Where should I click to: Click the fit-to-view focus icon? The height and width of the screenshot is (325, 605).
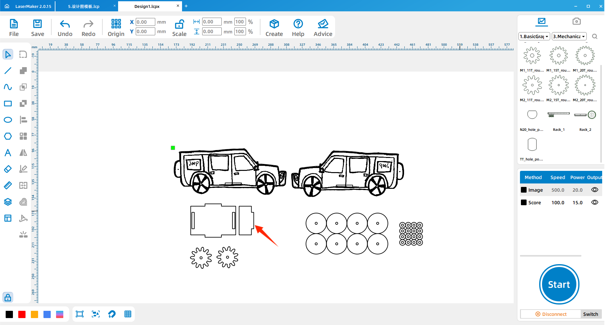point(96,314)
